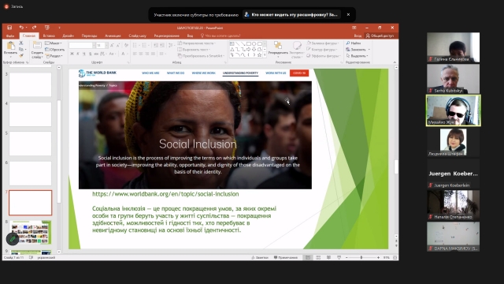Viewport: 504px width, 284px height.
Task: Switch to the Дизайн tab
Action: tap(69, 35)
